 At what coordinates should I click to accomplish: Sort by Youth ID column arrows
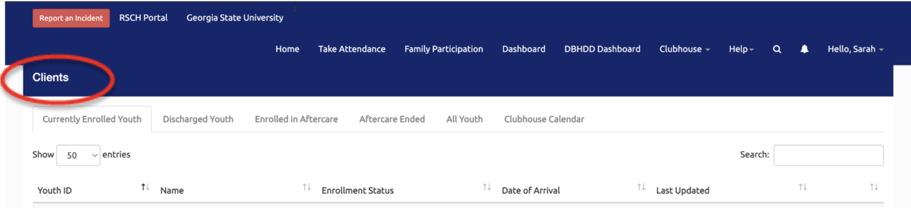click(x=145, y=187)
